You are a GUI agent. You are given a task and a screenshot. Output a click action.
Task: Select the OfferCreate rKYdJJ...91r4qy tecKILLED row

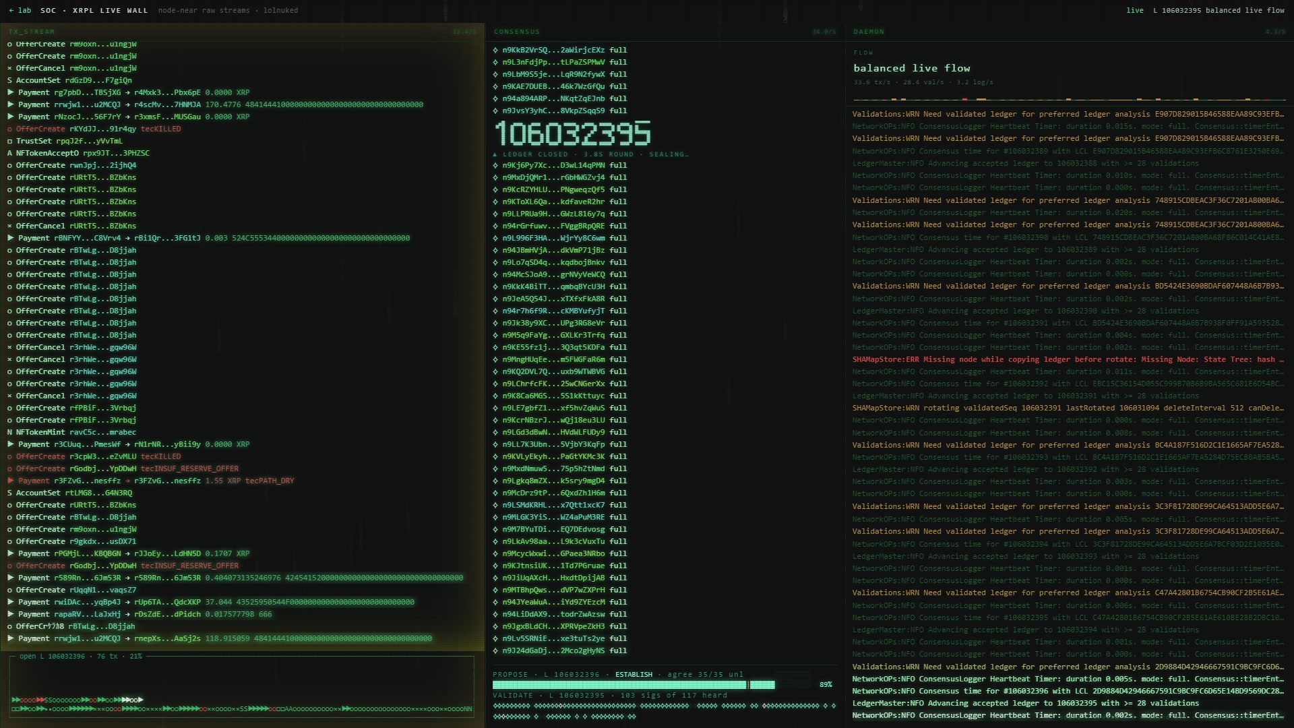click(243, 129)
